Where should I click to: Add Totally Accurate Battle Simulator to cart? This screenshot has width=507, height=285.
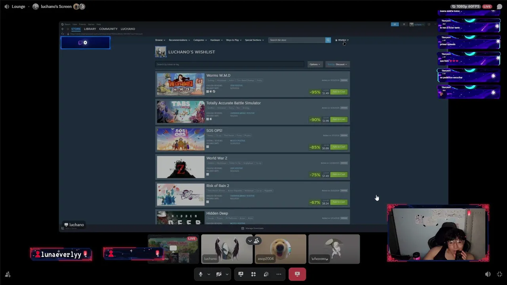(339, 119)
